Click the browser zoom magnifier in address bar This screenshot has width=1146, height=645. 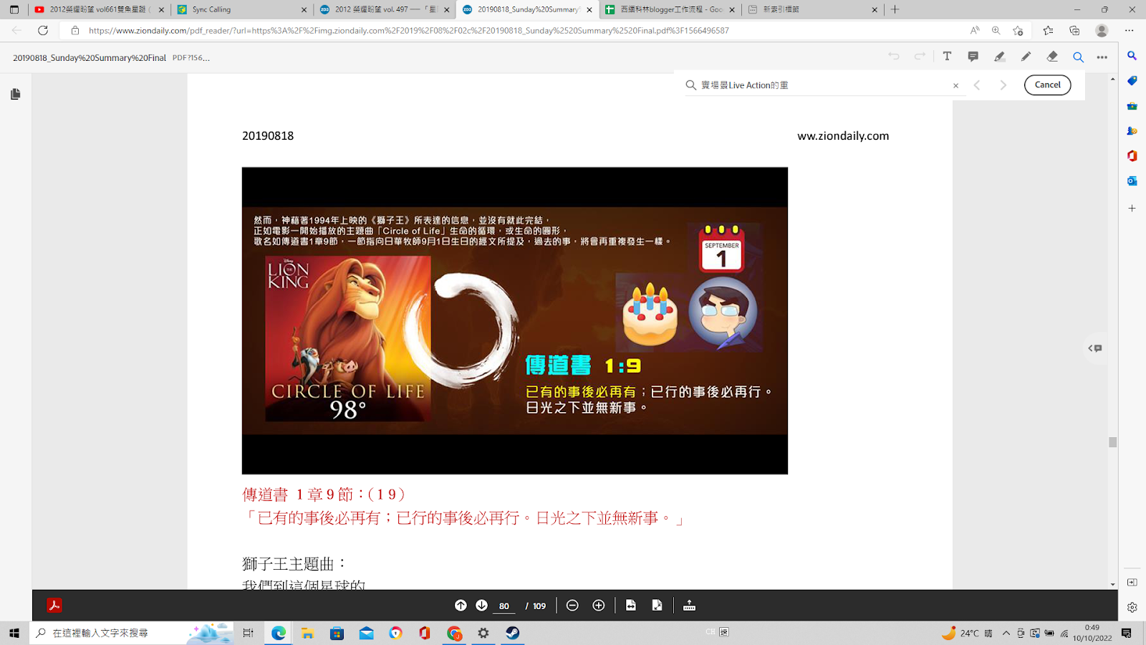point(996,31)
